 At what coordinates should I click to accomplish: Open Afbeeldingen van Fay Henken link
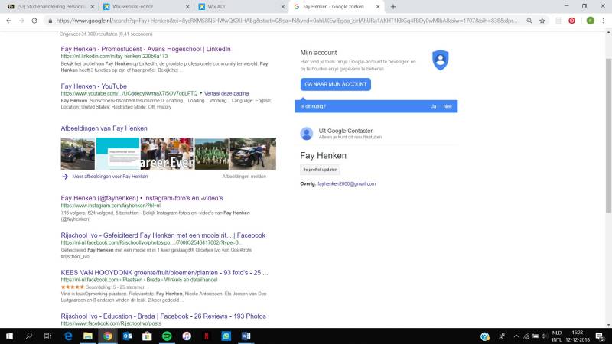104,128
